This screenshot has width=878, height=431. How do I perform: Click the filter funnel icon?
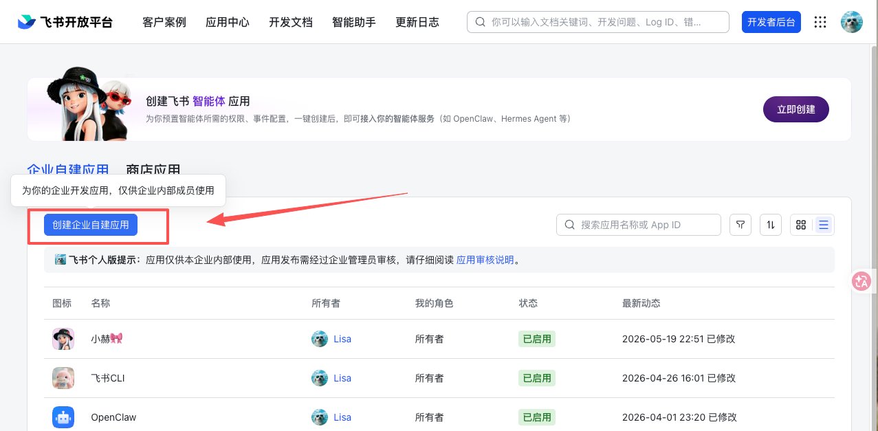[740, 225]
